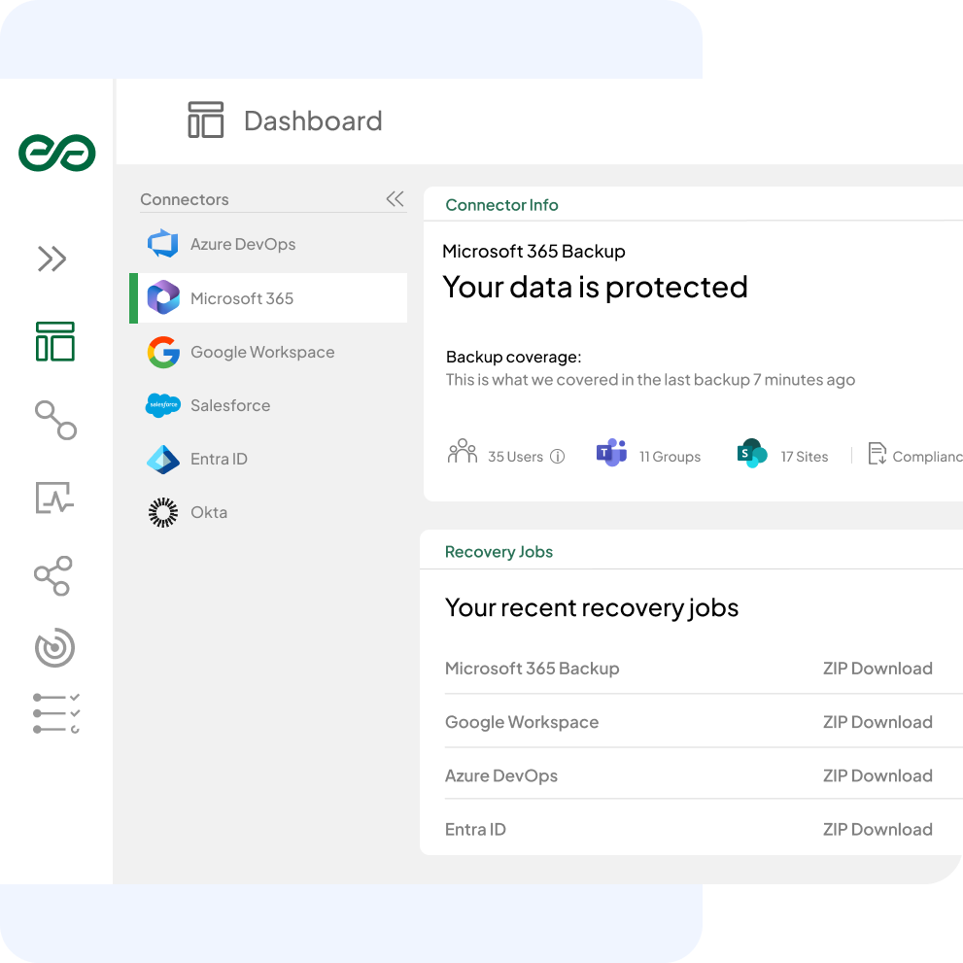Click the info icon next to 35 Users
The height and width of the screenshot is (963, 963).
coord(558,455)
